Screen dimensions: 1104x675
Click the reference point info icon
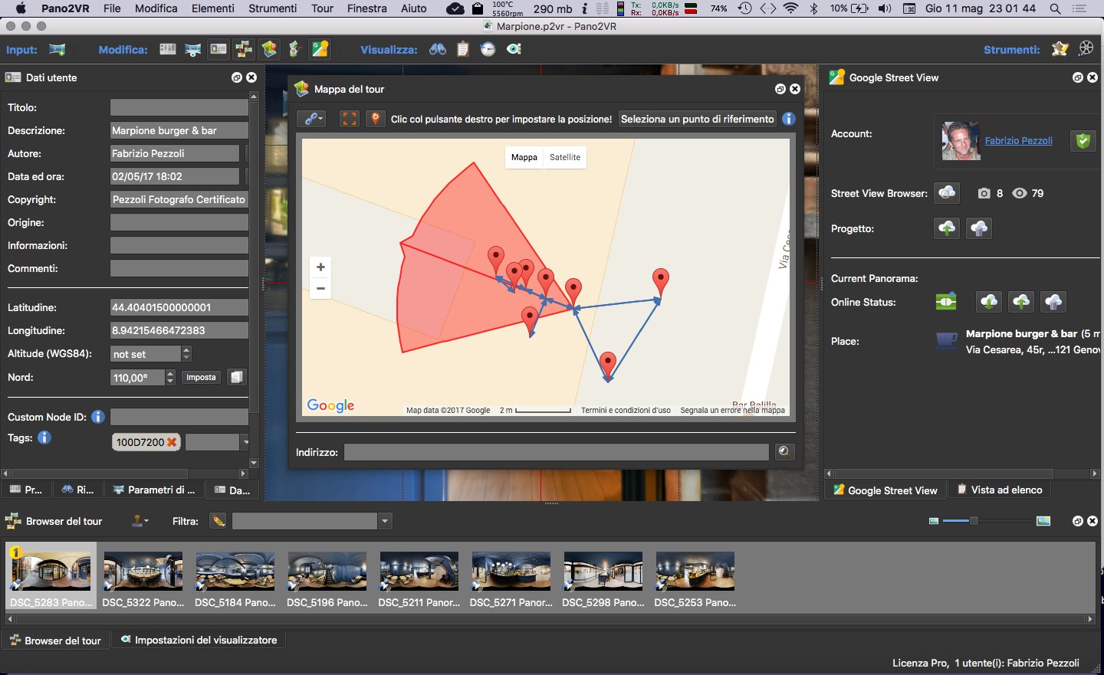[x=788, y=119]
